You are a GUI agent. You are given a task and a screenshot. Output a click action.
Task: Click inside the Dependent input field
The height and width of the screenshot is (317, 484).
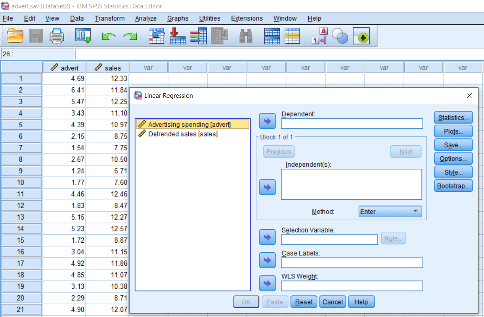pos(351,123)
